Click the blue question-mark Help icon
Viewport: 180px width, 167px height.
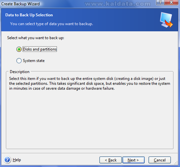coord(7,160)
